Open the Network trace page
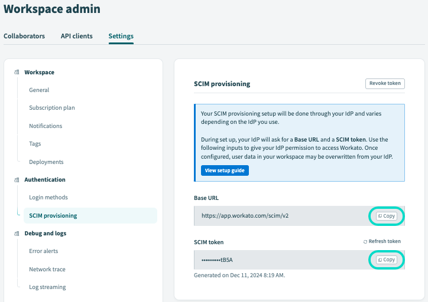The image size is (428, 302). pyautogui.click(x=47, y=269)
